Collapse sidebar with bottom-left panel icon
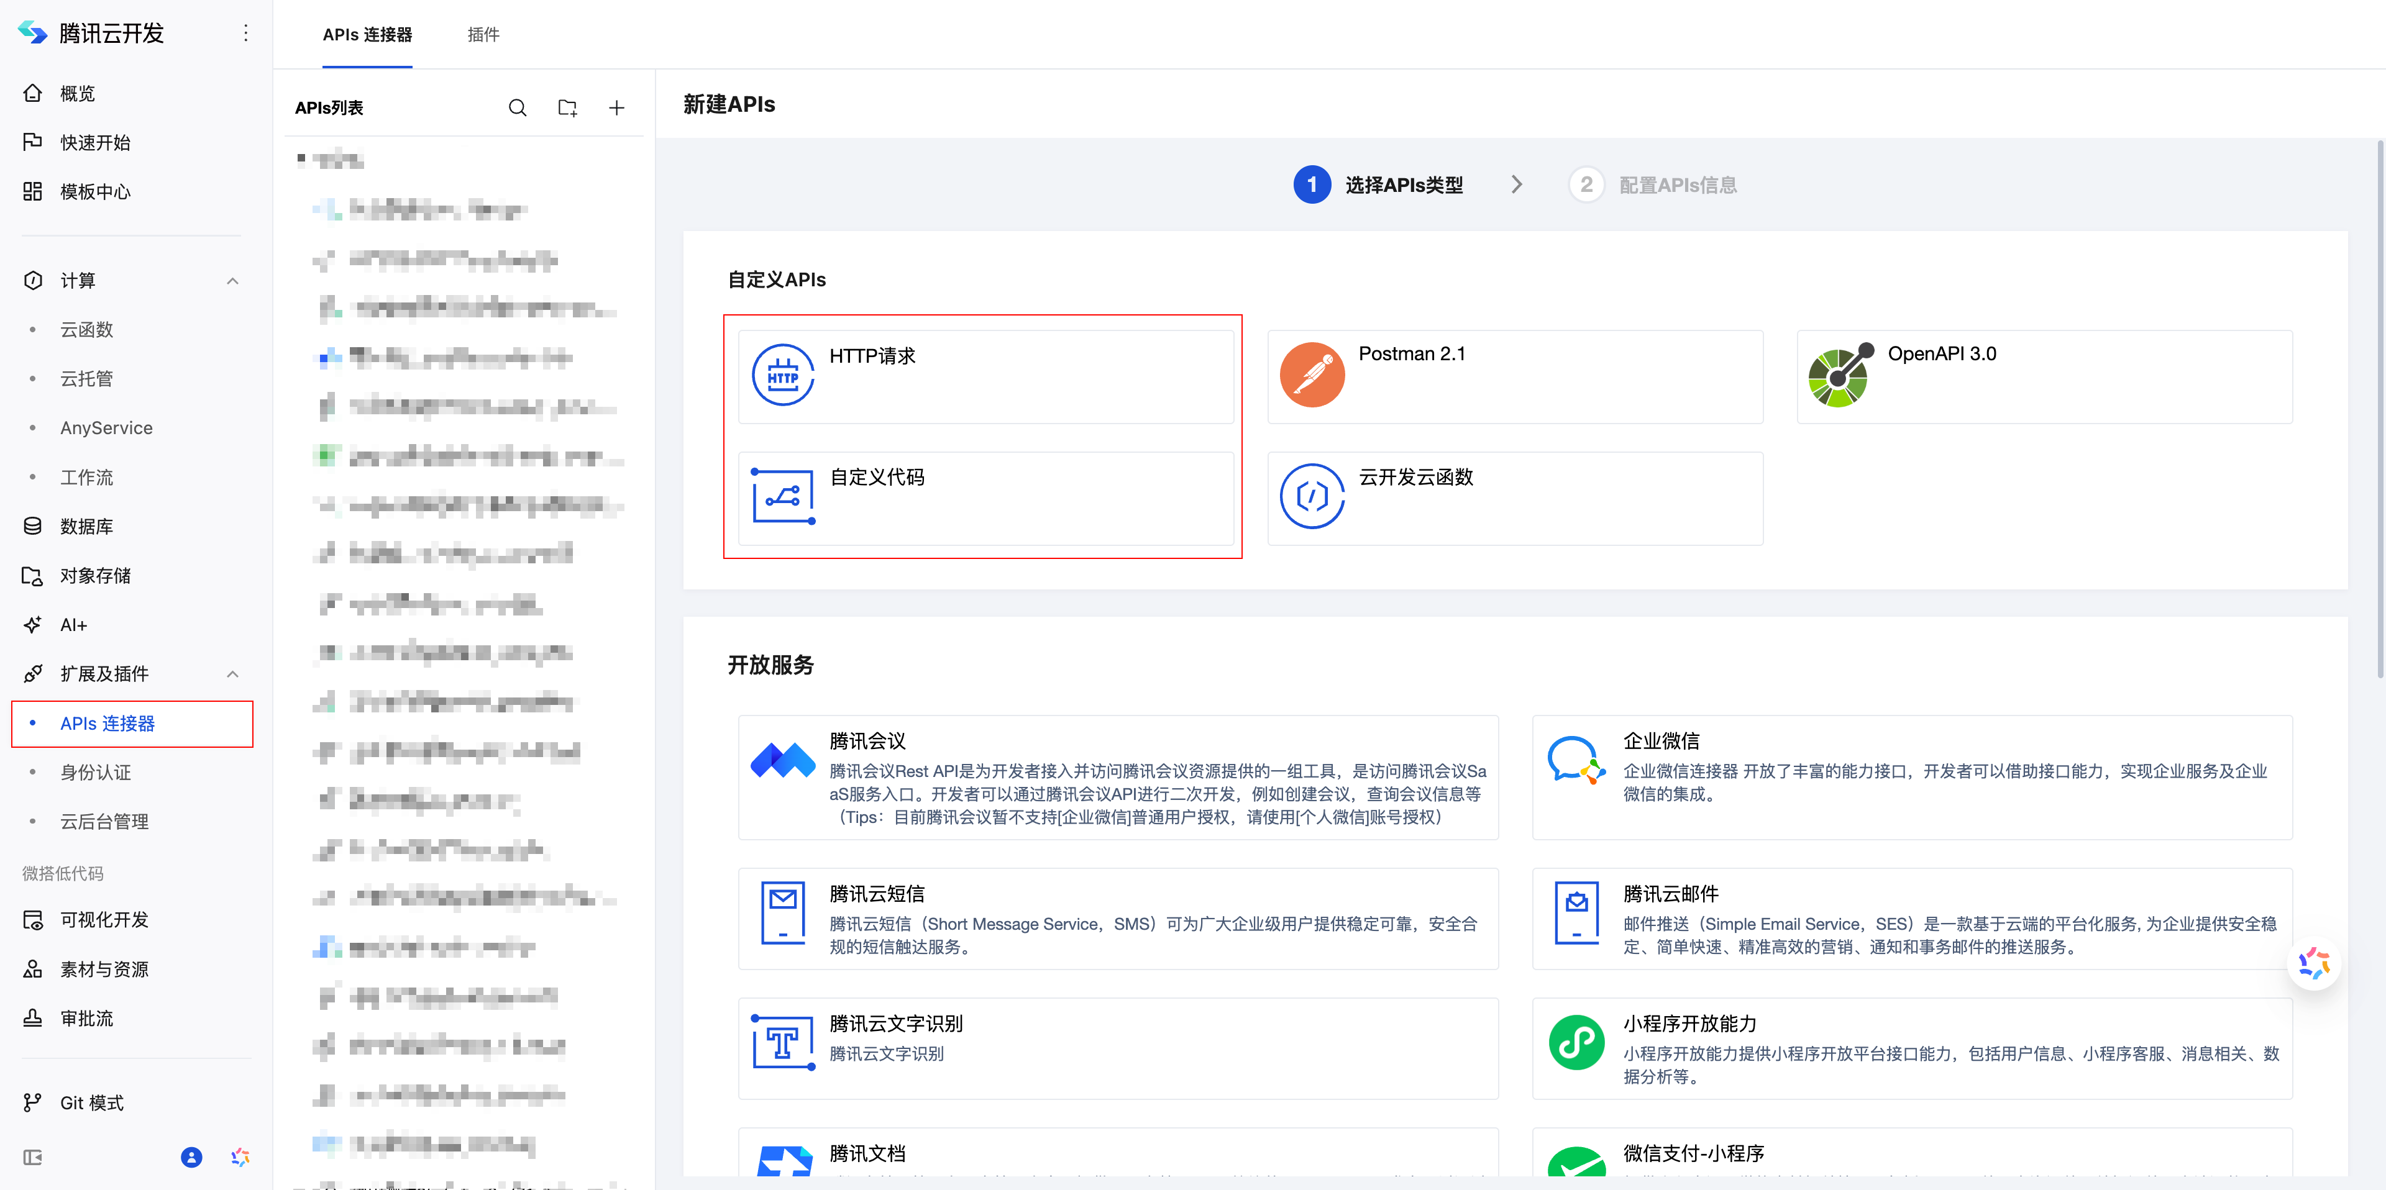The width and height of the screenshot is (2386, 1190). point(32,1156)
